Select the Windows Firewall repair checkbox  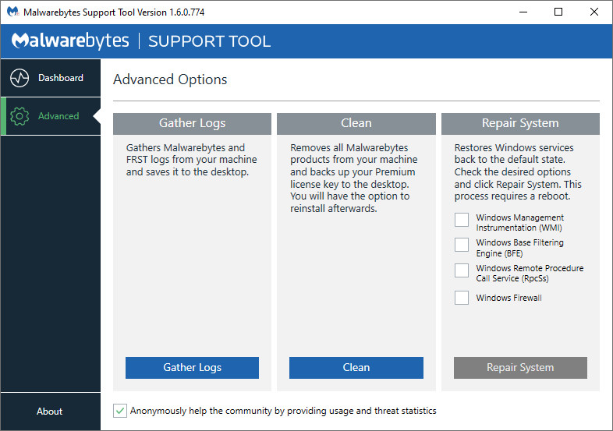click(462, 298)
